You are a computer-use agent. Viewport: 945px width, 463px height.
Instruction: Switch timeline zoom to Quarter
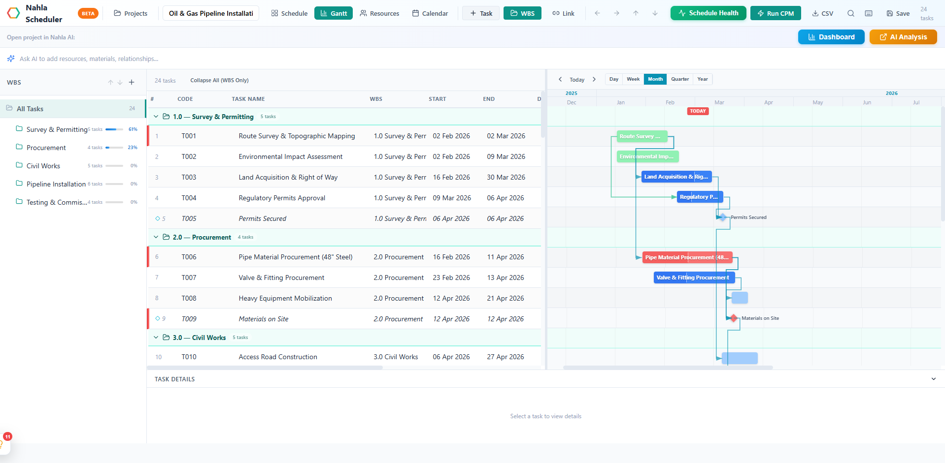coord(679,79)
